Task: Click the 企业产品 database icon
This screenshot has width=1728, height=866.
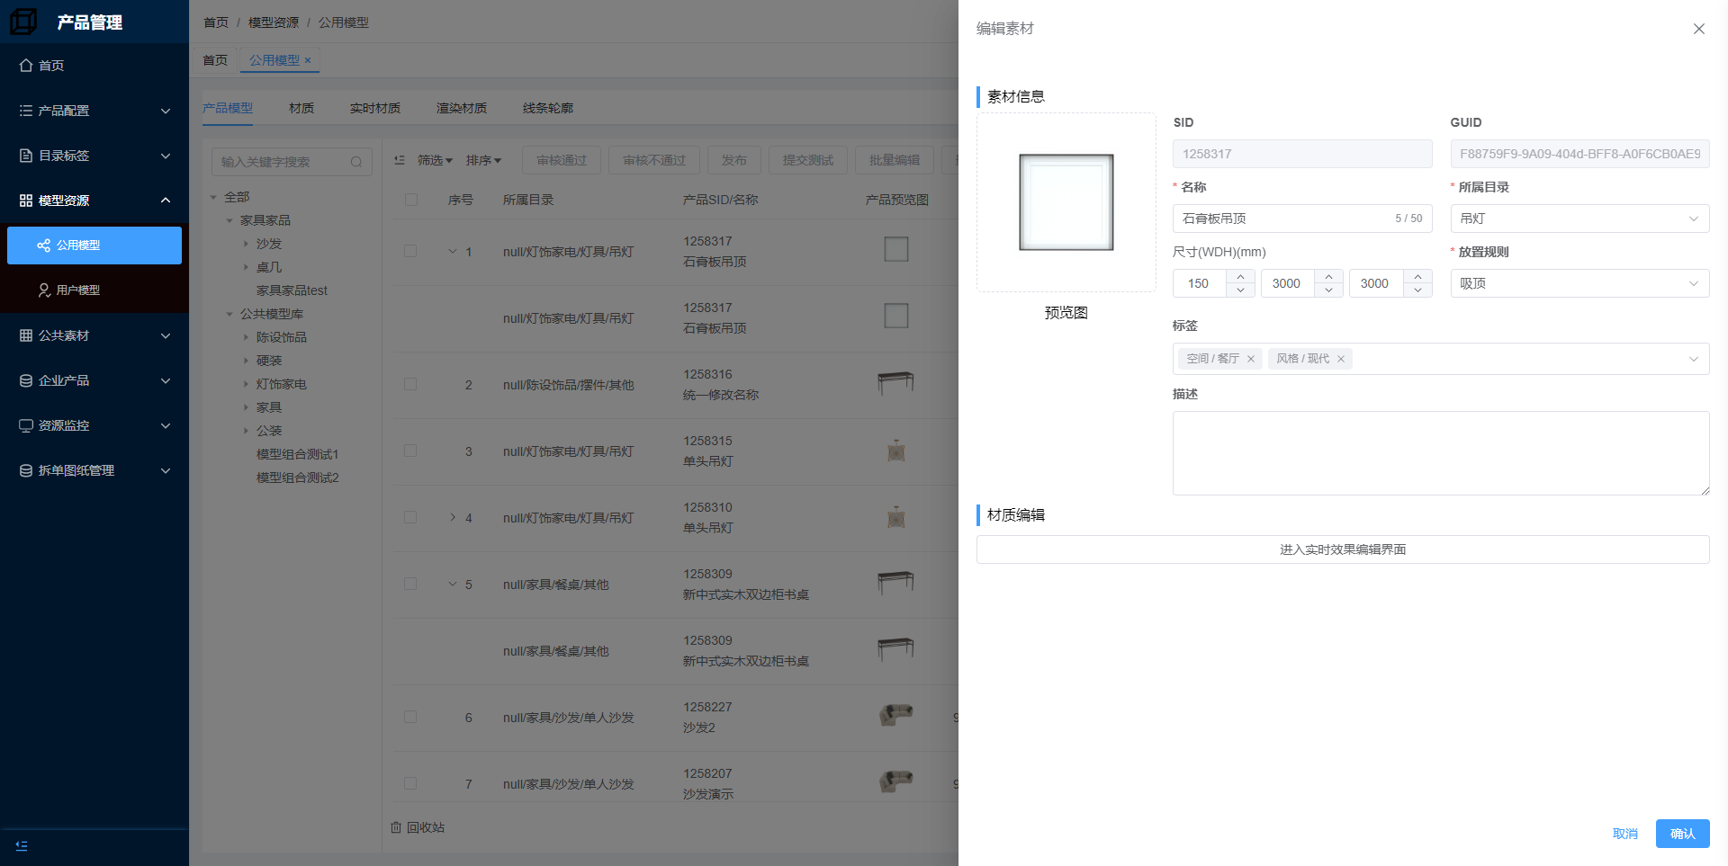Action: click(26, 380)
